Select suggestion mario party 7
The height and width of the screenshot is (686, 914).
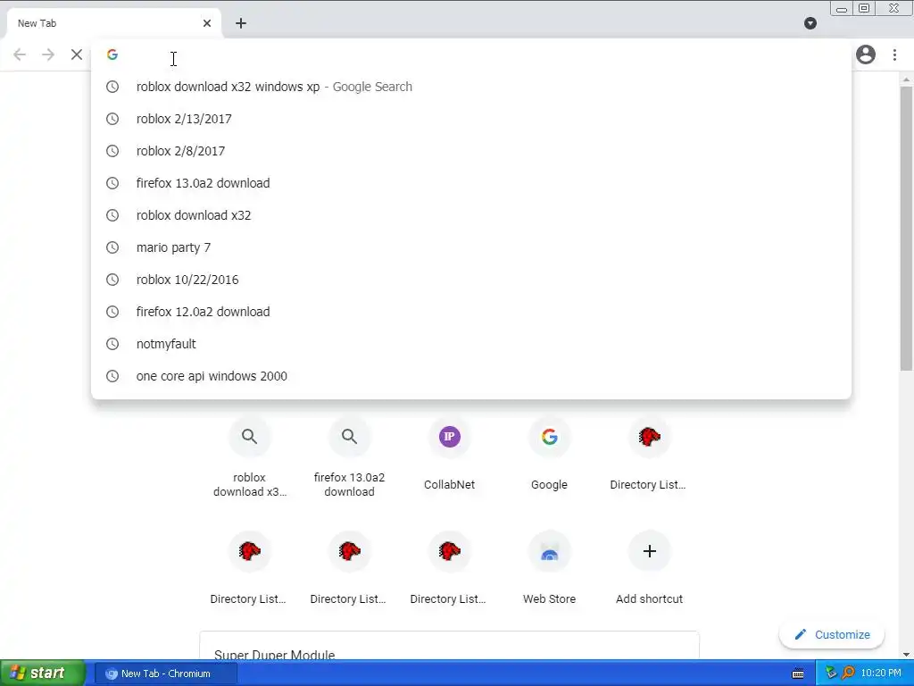coord(471,247)
